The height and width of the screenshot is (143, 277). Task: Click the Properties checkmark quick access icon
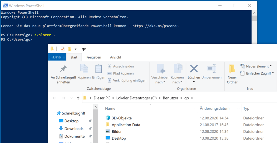point(62,49)
